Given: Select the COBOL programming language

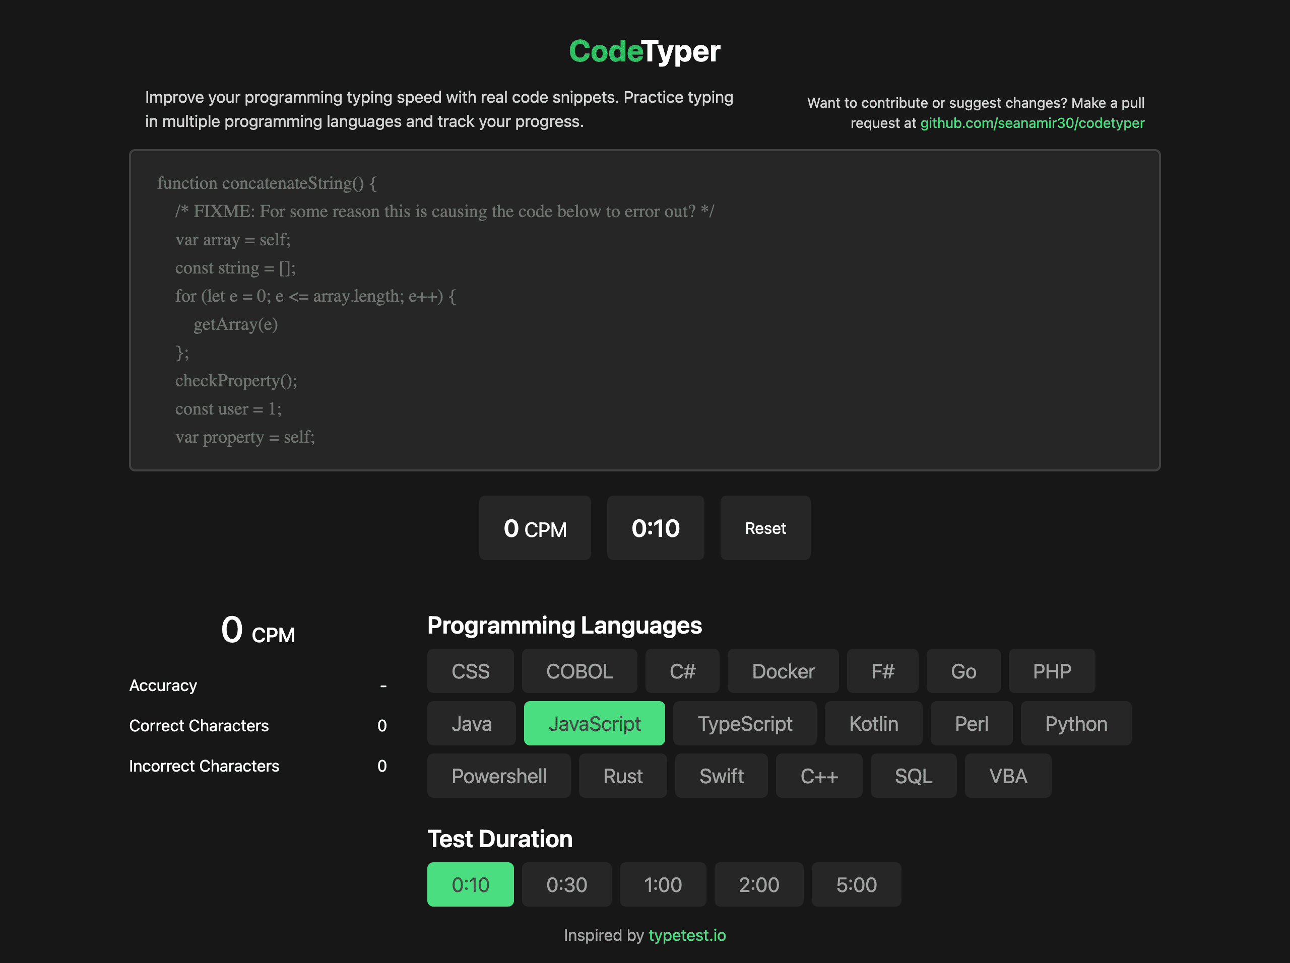Looking at the screenshot, I should click(x=579, y=671).
